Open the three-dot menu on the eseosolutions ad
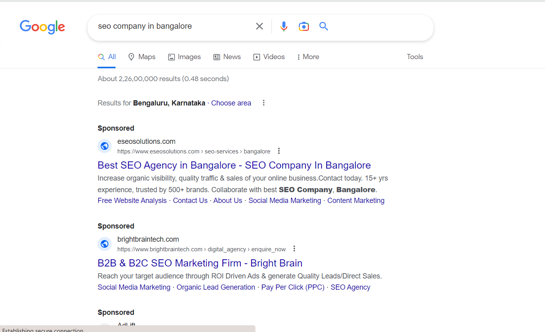 (279, 151)
